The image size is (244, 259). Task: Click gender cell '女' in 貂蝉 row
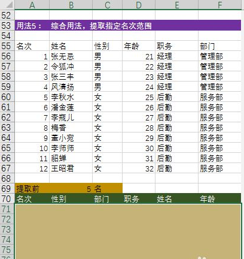[107, 158]
